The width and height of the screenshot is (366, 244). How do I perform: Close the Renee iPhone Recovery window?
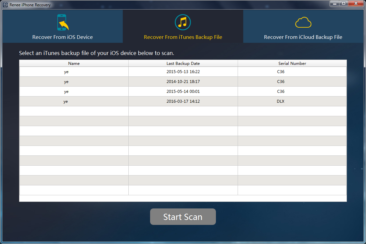[x=356, y=4]
